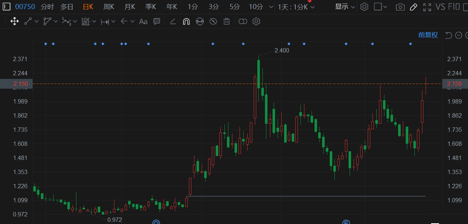Select the 3分 period tab
The image size is (468, 224).
point(214,7)
